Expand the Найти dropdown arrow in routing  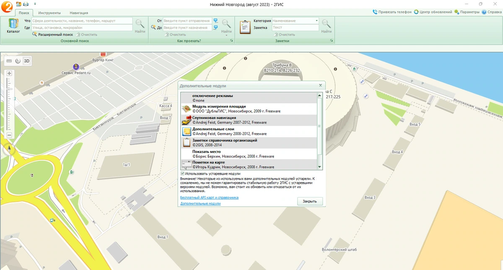(226, 35)
